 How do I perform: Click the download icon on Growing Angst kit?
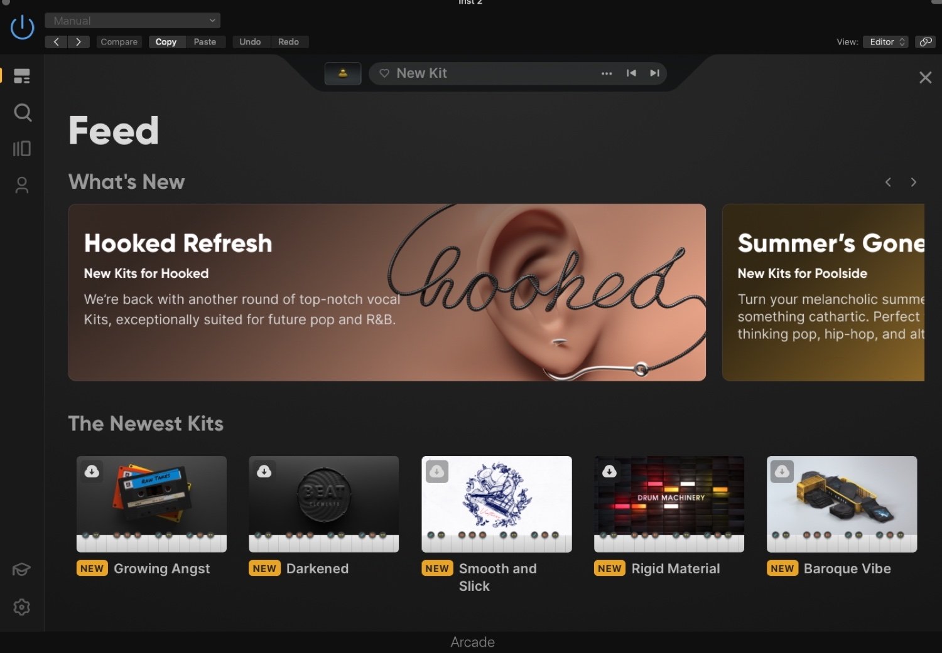[92, 471]
